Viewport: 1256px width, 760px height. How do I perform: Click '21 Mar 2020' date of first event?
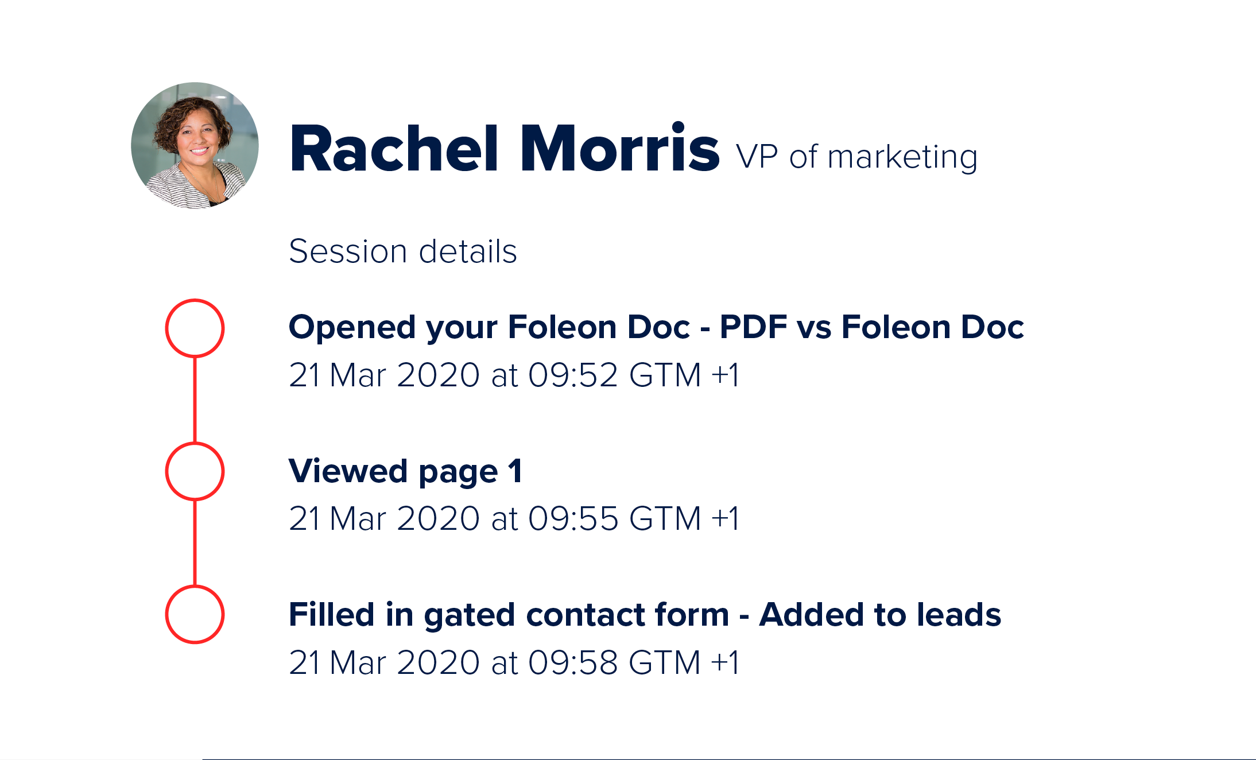(384, 375)
